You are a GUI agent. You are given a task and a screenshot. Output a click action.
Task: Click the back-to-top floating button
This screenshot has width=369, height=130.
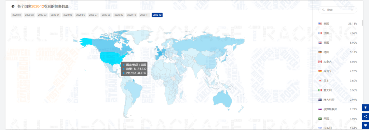[x=366, y=108]
